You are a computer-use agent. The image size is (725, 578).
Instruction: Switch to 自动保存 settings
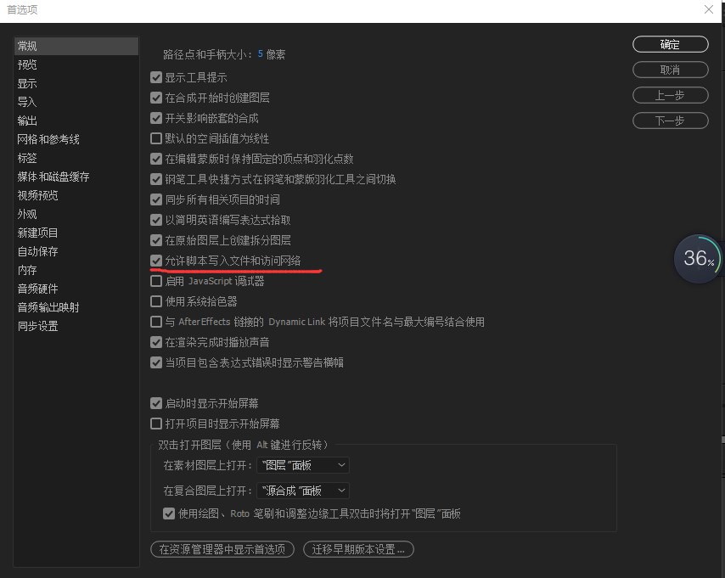[x=34, y=250]
